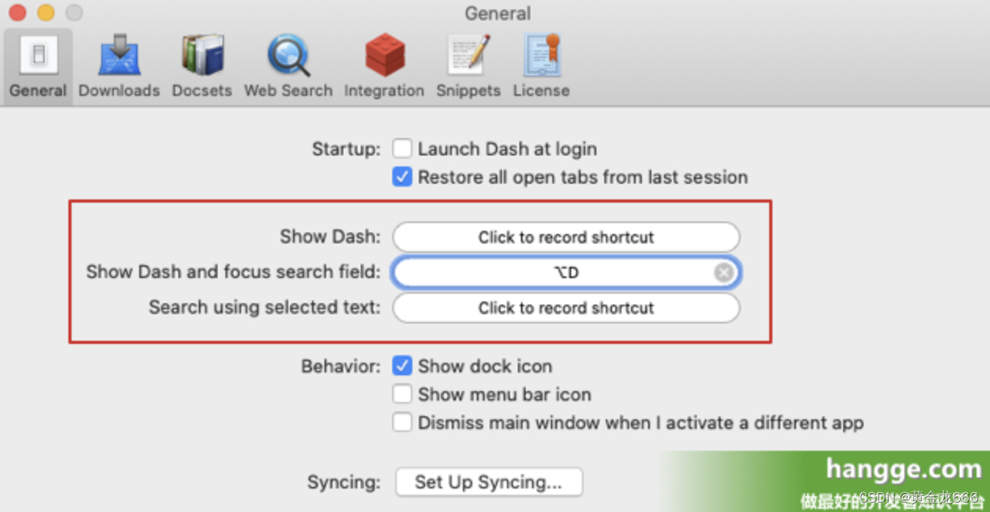Disable Restore all open tabs from last session

(x=401, y=177)
